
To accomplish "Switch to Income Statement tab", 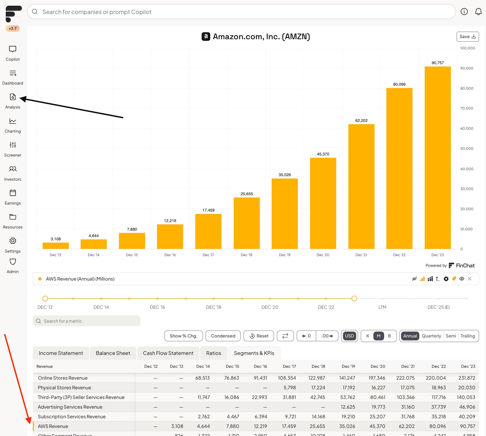I will pyautogui.click(x=61, y=353).
